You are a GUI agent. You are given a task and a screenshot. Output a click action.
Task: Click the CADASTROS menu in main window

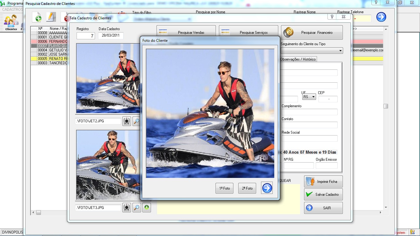click(12, 10)
